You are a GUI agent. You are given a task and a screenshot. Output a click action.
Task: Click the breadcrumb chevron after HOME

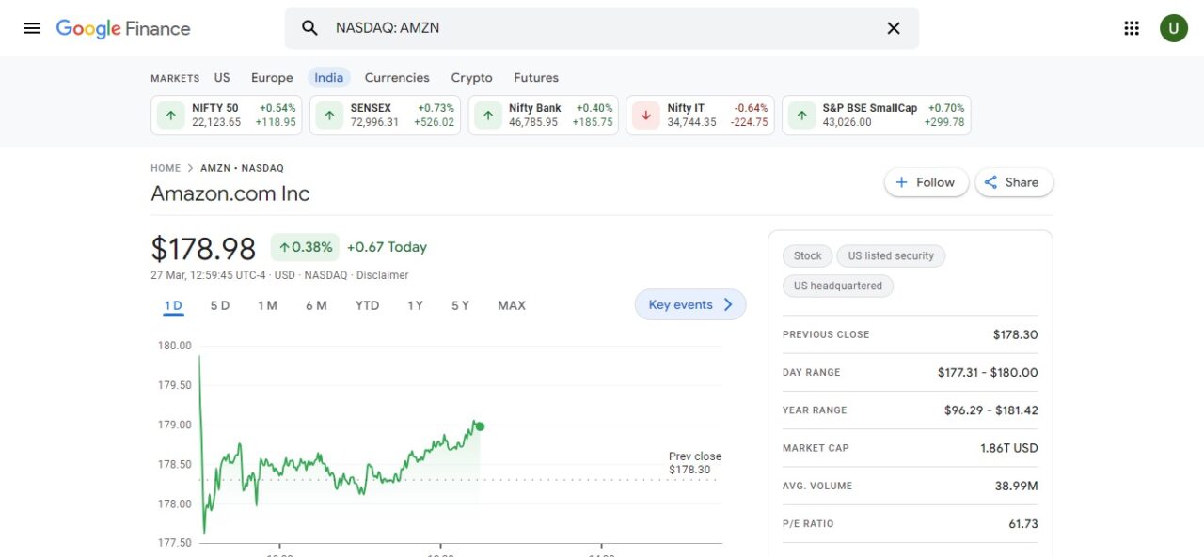[x=190, y=168]
